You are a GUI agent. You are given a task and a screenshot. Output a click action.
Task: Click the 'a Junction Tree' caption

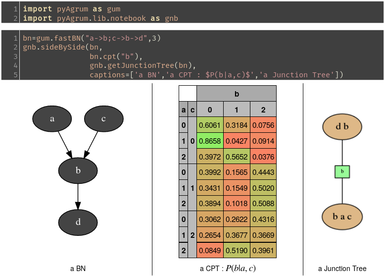point(342,269)
